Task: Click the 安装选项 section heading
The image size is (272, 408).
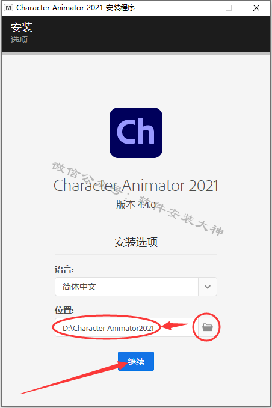Action: (136, 242)
